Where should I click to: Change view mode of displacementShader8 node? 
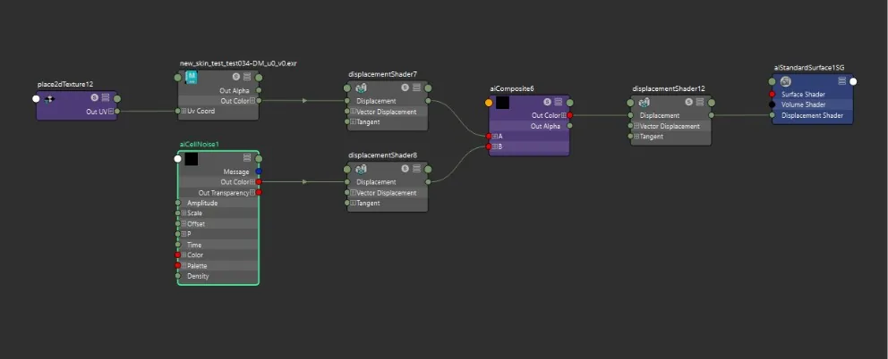click(x=416, y=169)
